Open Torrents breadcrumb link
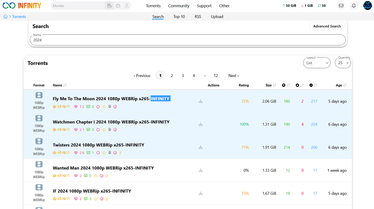Image resolution: width=374 pixels, height=209 pixels. tap(19, 17)
